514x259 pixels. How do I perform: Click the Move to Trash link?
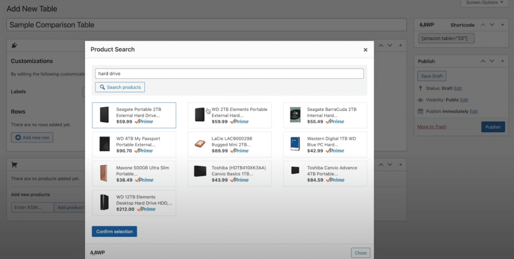(432, 127)
